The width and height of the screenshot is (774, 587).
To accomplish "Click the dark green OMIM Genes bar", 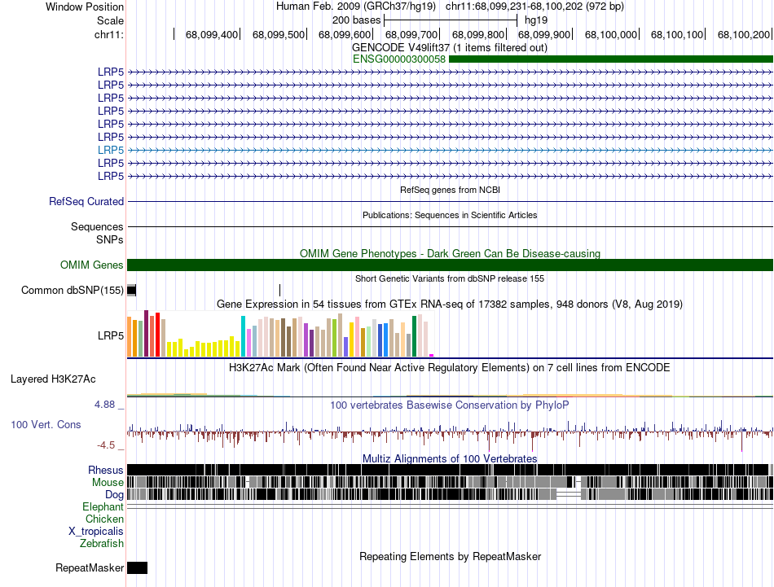I will coord(451,265).
